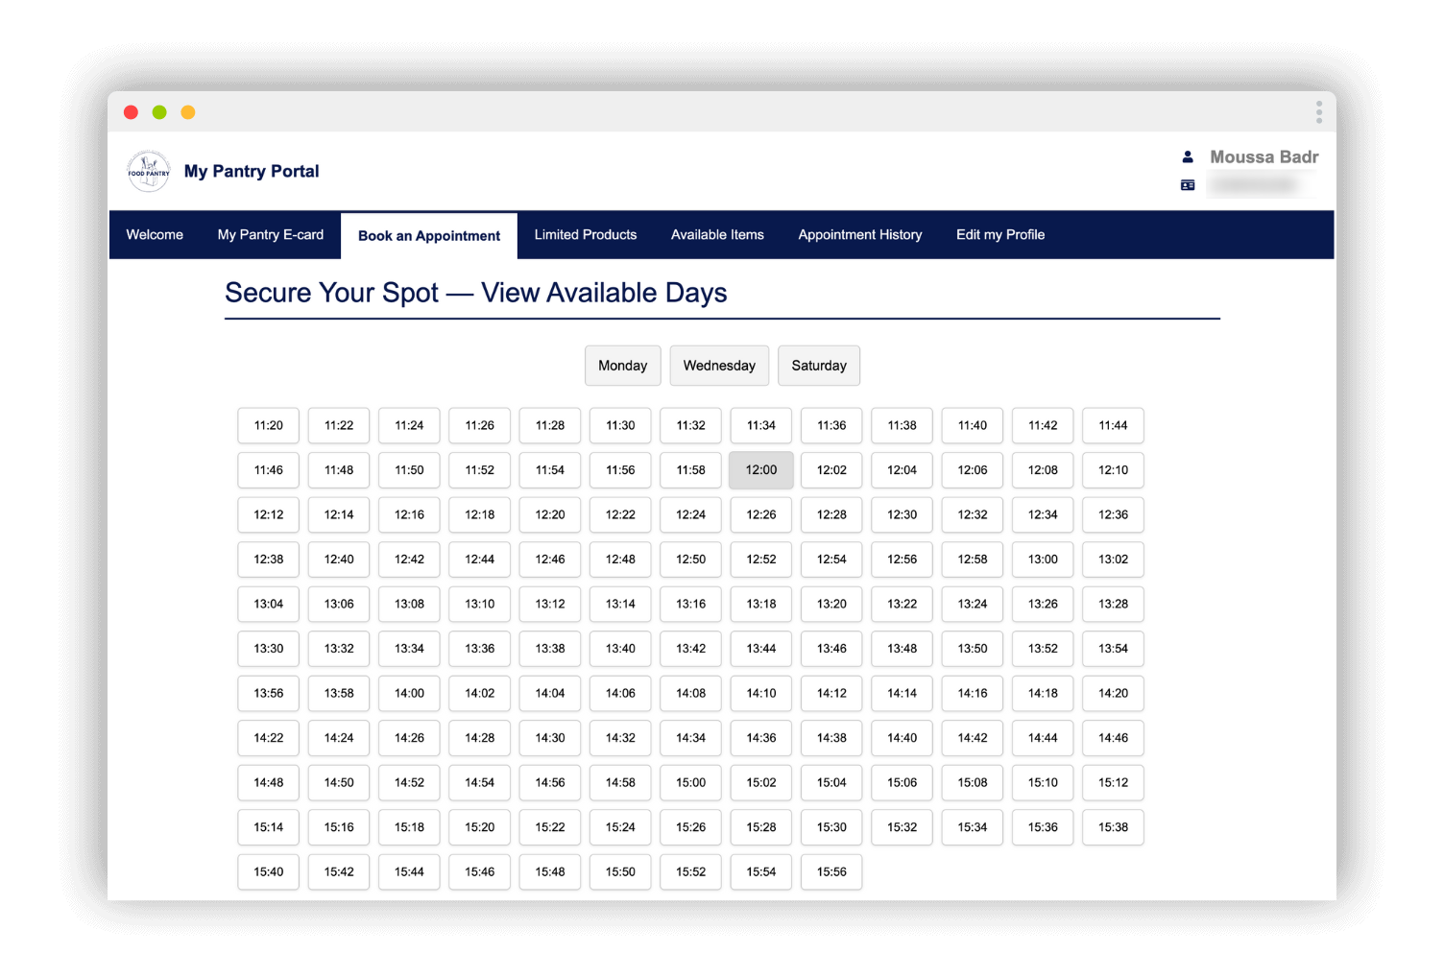1444x977 pixels.
Task: Open the three-dot browser menu
Action: (1318, 113)
